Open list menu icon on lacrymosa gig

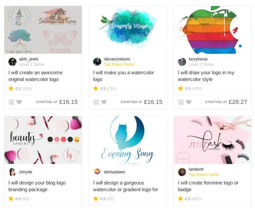[x=181, y=102]
